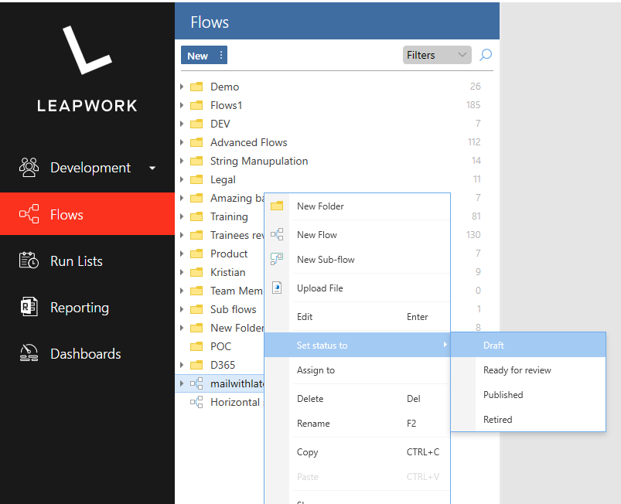Select New Folder in context menu

[357, 206]
